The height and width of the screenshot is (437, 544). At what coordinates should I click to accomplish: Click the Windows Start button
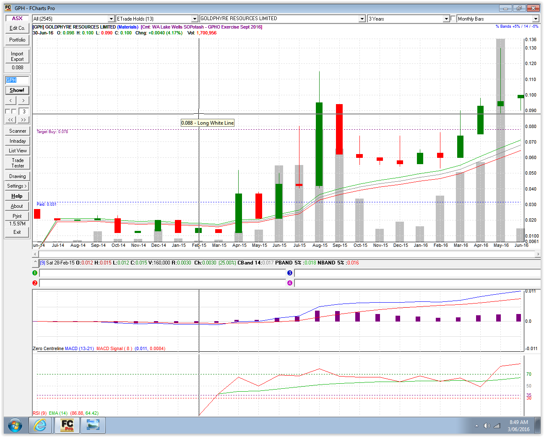click(15, 426)
